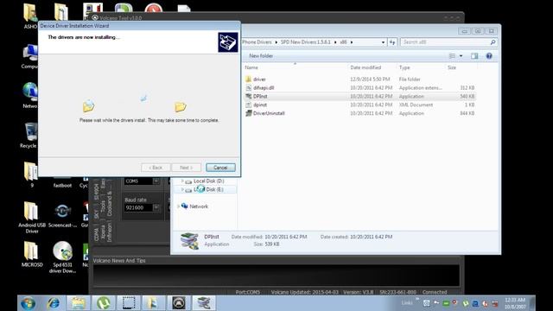Launch Internet Explorer from the taskbar

coord(54,303)
